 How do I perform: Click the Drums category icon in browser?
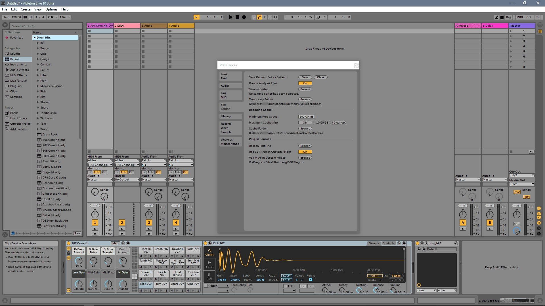tap(7, 59)
